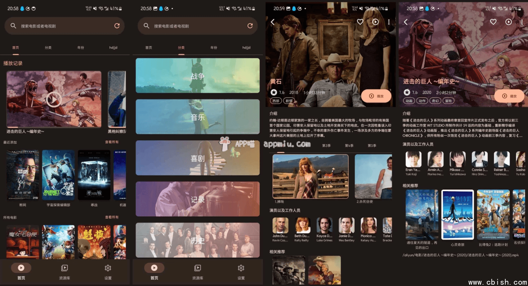The image size is (528, 286).
Task: Switch to the 第5季 season tab
Action: 372,146
